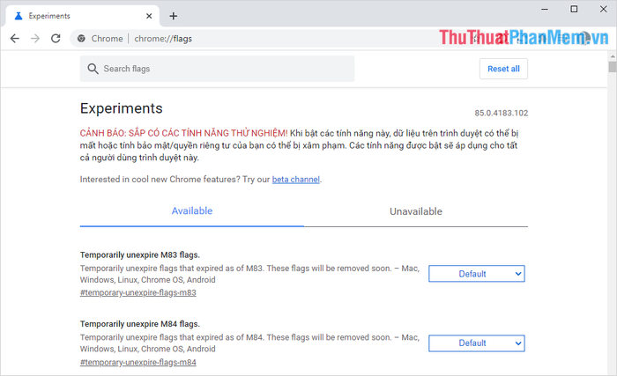Open a new tab with the plus button
The height and width of the screenshot is (376, 617).
[174, 16]
